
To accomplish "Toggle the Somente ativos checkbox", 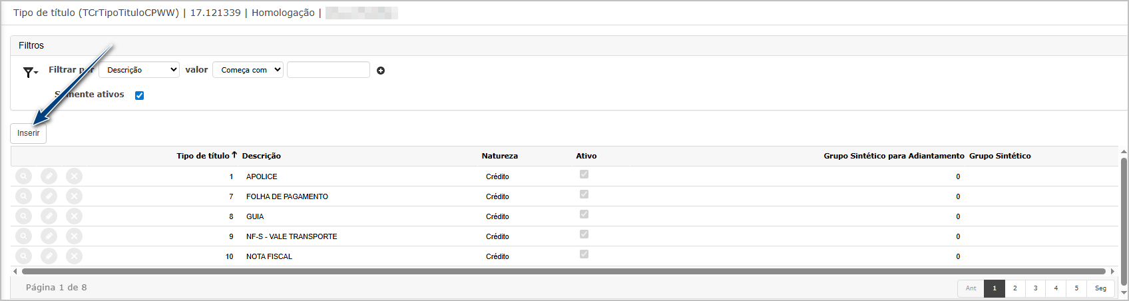I will pos(139,95).
